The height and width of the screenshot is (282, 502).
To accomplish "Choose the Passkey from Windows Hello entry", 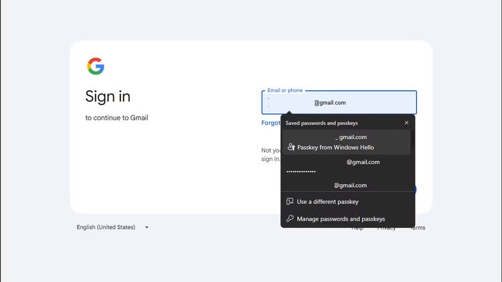I will coord(347,142).
